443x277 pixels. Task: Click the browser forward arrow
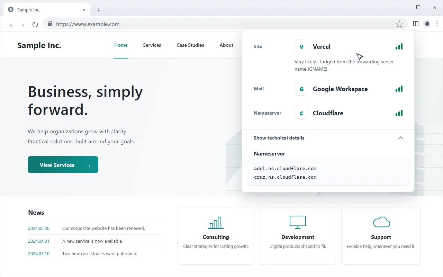click(23, 25)
